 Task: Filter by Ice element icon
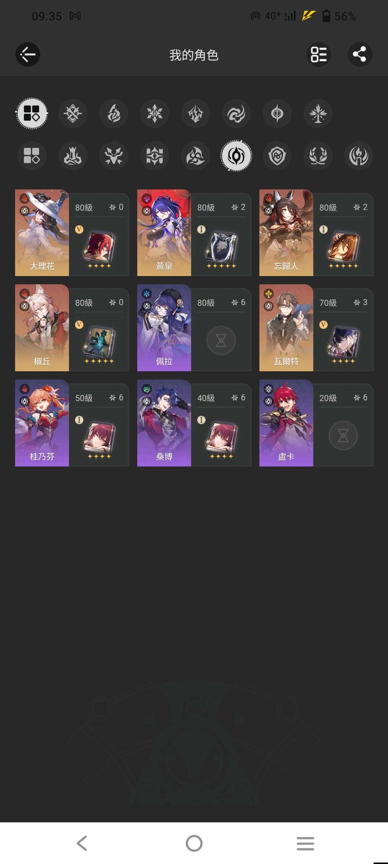click(155, 113)
